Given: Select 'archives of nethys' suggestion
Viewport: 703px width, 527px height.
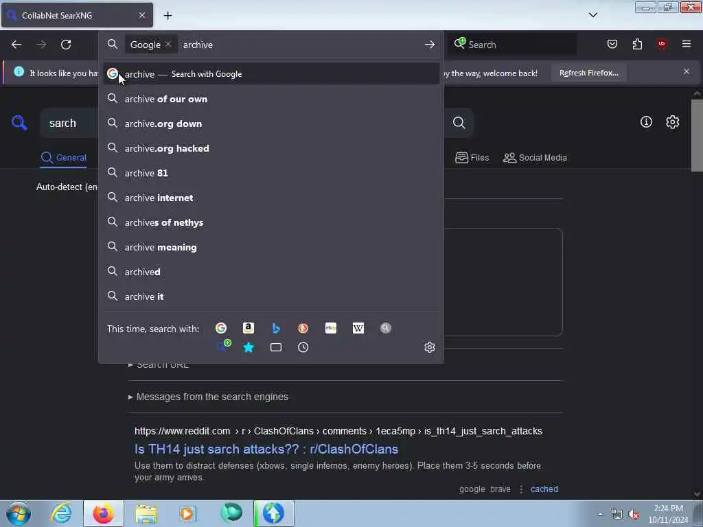Looking at the screenshot, I should [271, 222].
